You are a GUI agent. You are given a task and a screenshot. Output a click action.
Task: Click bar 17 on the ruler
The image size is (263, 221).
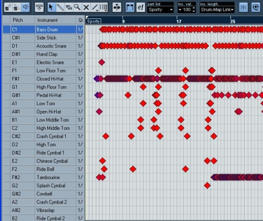click(179, 22)
